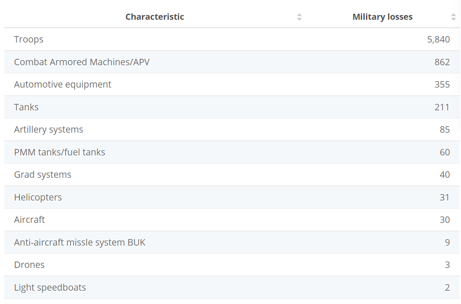Select the Combat Armored Machines/APV row
Image resolution: width=461 pixels, height=304 pixels.
[x=82, y=62]
